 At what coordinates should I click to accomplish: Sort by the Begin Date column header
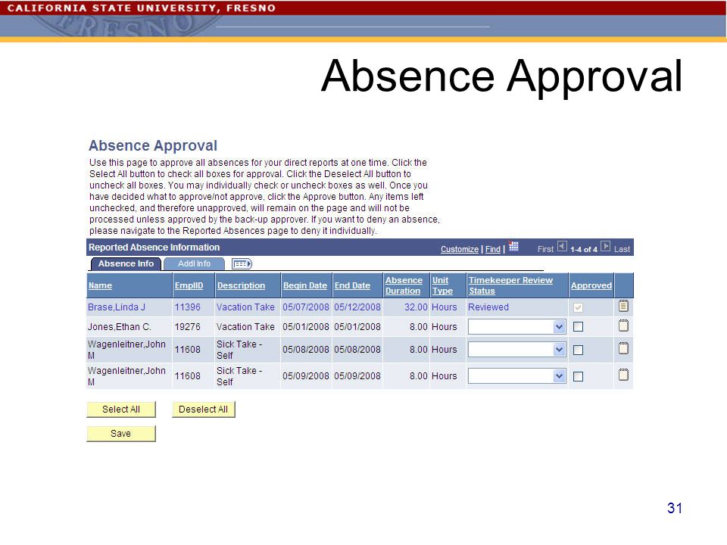(305, 285)
